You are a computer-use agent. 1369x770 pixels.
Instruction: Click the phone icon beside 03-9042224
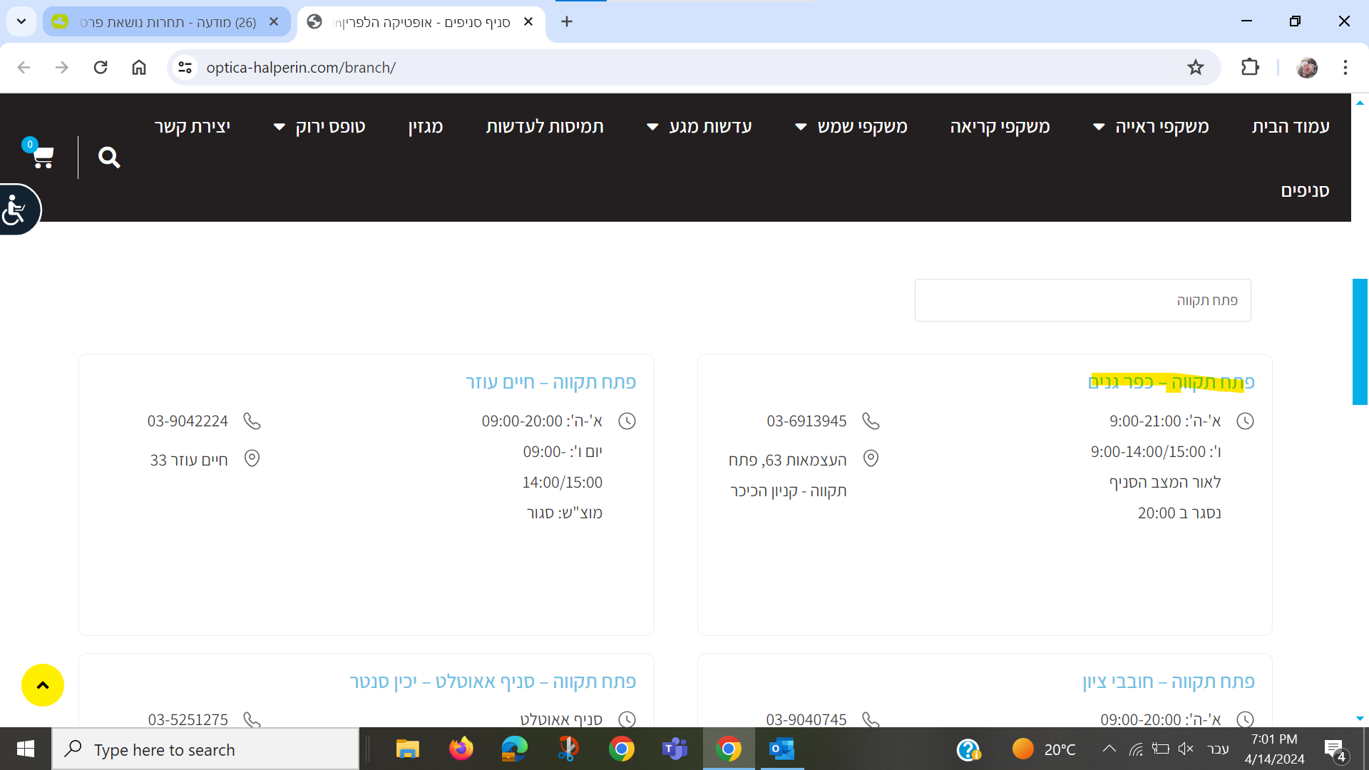coord(252,421)
